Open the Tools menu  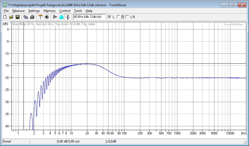(78, 11)
